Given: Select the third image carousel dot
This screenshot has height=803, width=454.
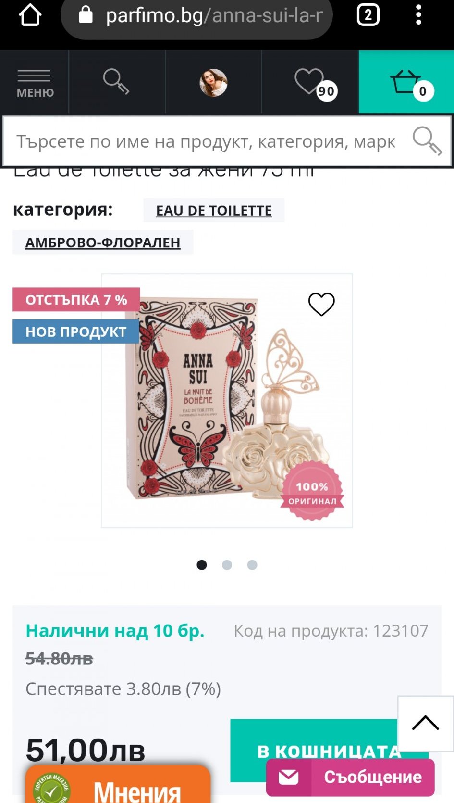Looking at the screenshot, I should [x=252, y=565].
